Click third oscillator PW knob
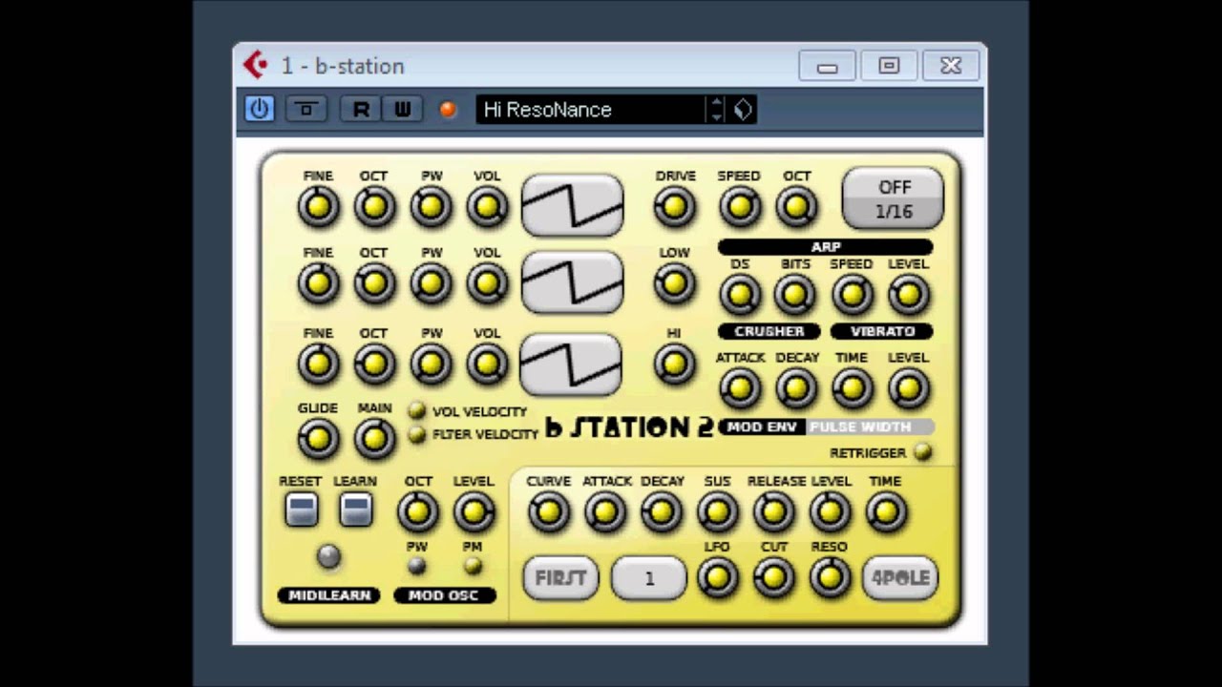Viewport: 1222px width, 687px height. click(x=431, y=364)
